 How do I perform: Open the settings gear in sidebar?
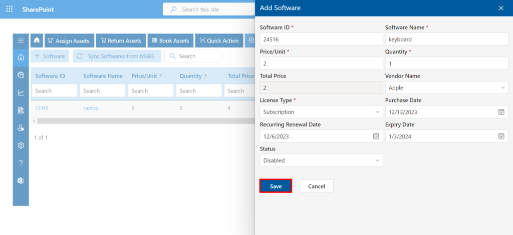coord(21,145)
